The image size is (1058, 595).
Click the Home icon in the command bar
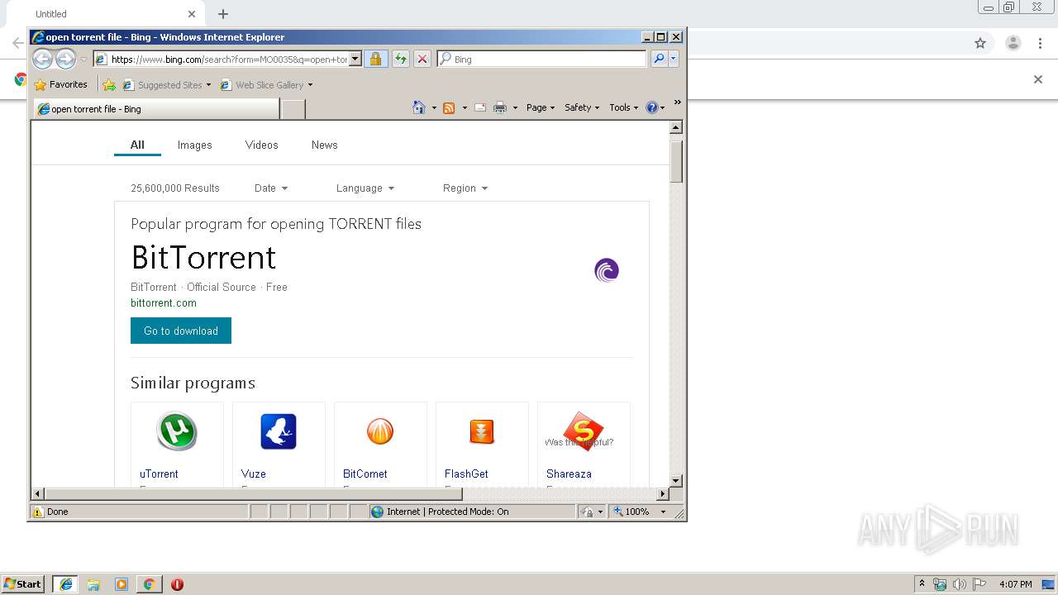pos(419,107)
